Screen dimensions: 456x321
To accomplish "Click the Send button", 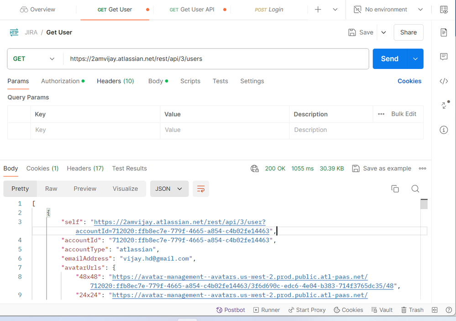I will [x=389, y=58].
